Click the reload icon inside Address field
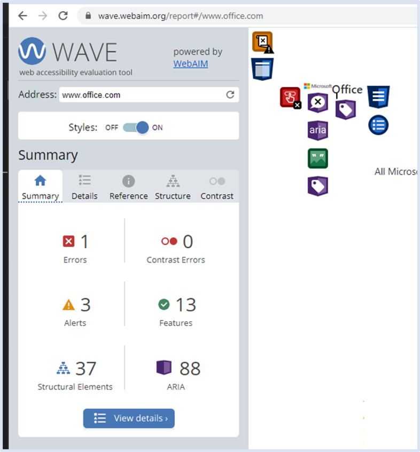This screenshot has height=452, width=420. [x=230, y=95]
